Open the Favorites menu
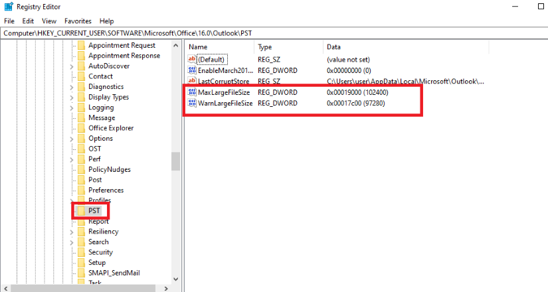This screenshot has width=548, height=292. click(78, 21)
